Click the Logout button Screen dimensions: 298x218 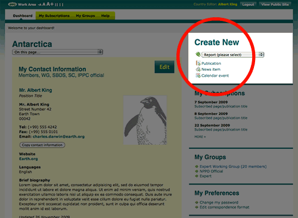click(x=248, y=4)
